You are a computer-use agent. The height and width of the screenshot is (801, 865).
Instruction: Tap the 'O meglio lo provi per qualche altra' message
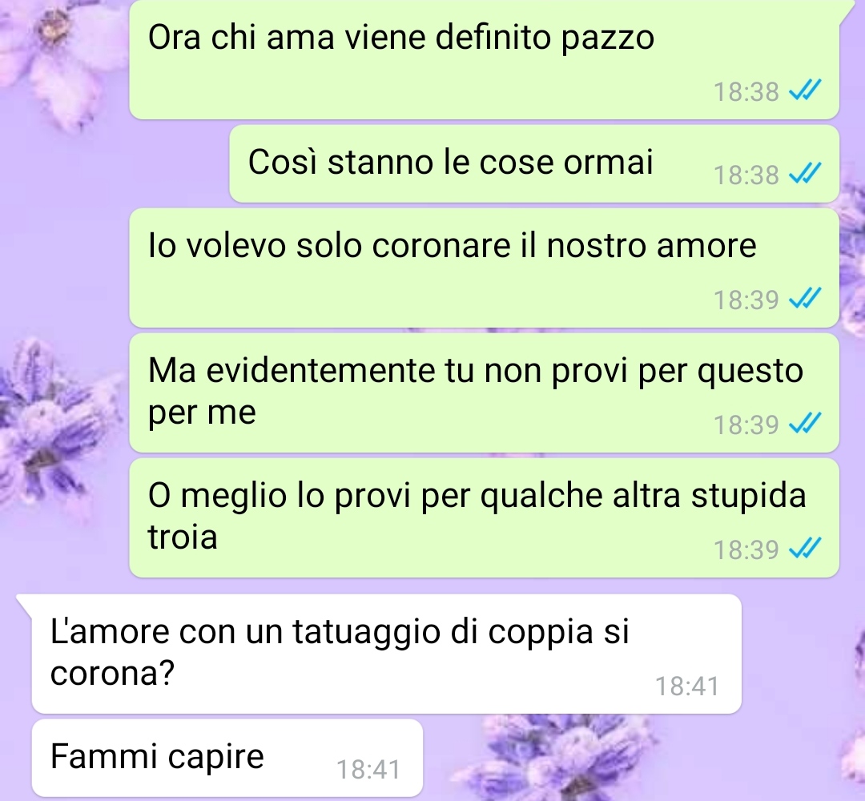point(485,518)
